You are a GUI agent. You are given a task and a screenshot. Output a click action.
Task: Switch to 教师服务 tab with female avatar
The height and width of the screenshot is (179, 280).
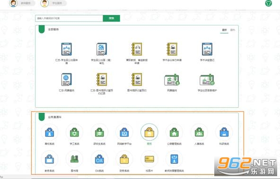point(22,3)
